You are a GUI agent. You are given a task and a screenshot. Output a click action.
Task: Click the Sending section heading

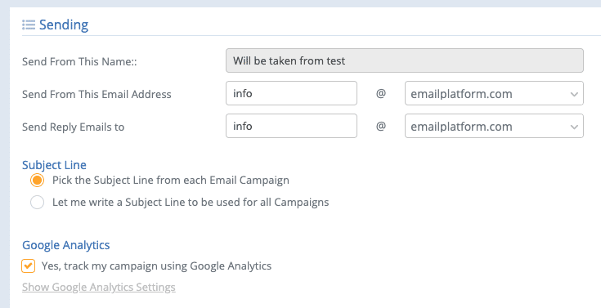pos(64,25)
